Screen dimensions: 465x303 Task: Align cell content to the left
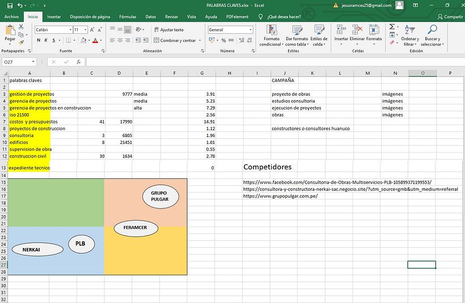tap(112, 40)
